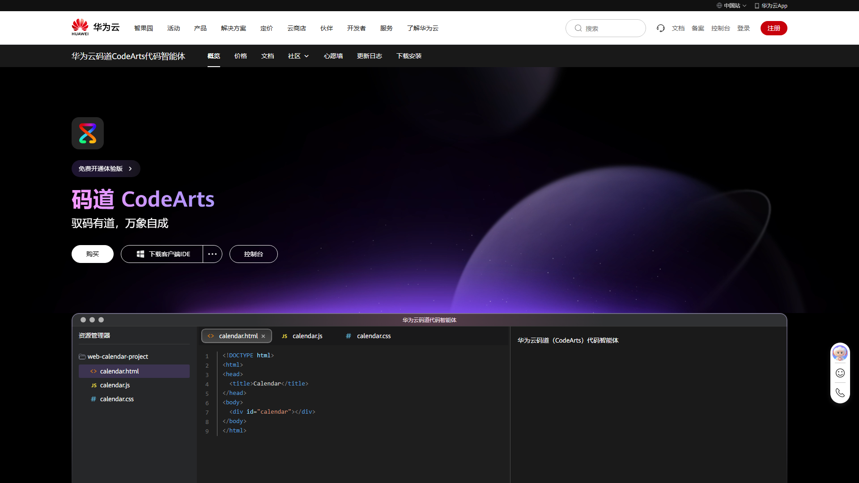
Task: Click the web-calendar-project folder name
Action: [x=118, y=356]
